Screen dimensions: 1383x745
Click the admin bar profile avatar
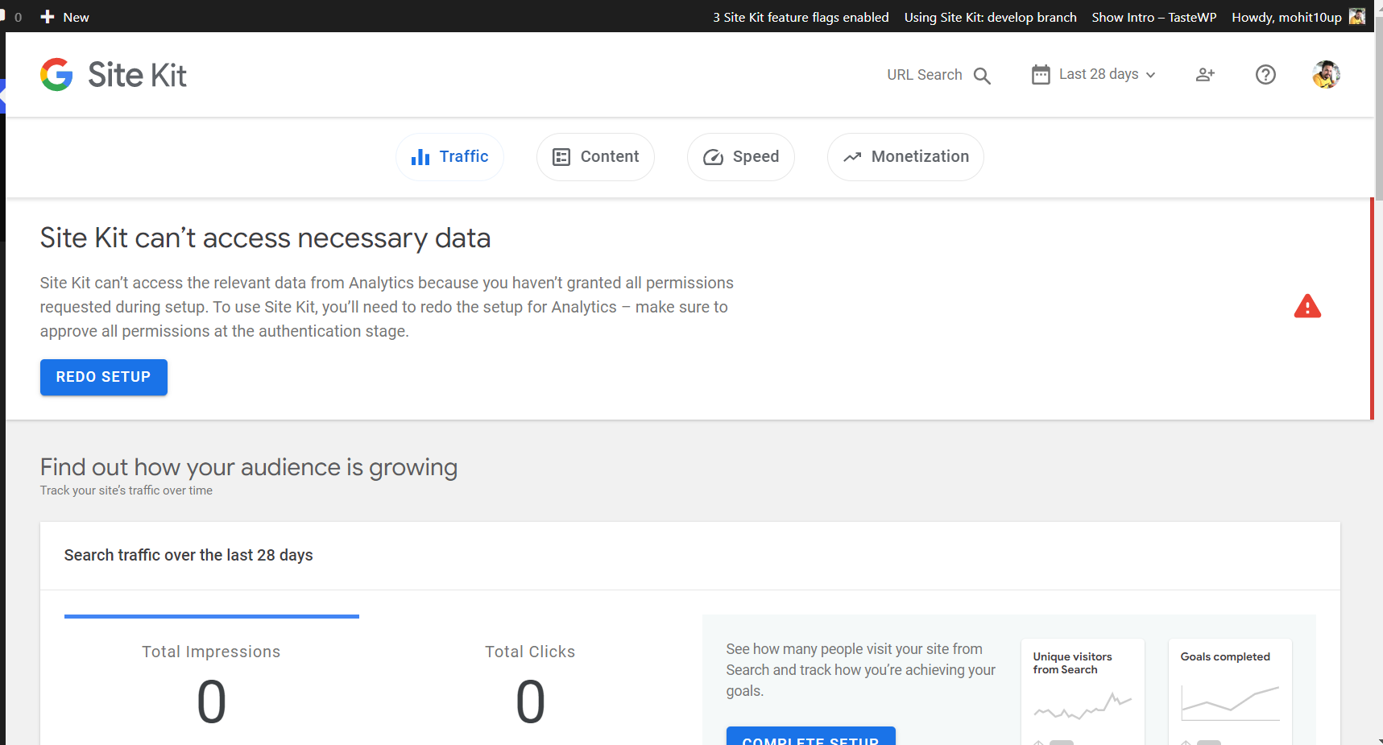tap(1357, 16)
